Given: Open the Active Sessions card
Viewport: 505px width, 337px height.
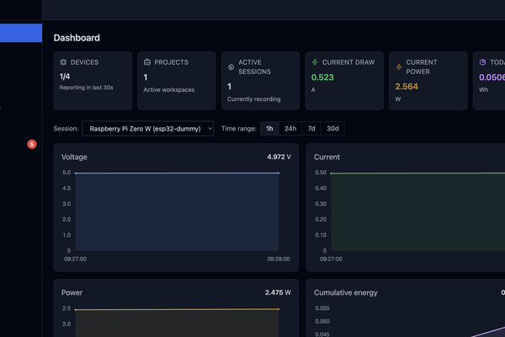Looking at the screenshot, I should 261,81.
